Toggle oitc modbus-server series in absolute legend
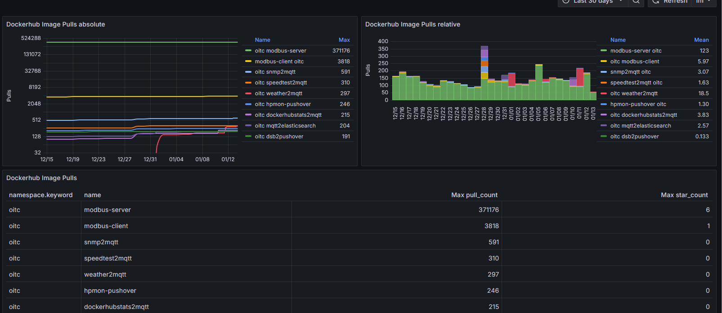 coord(280,51)
